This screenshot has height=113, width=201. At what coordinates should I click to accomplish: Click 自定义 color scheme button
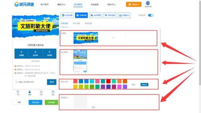[x=144, y=84]
